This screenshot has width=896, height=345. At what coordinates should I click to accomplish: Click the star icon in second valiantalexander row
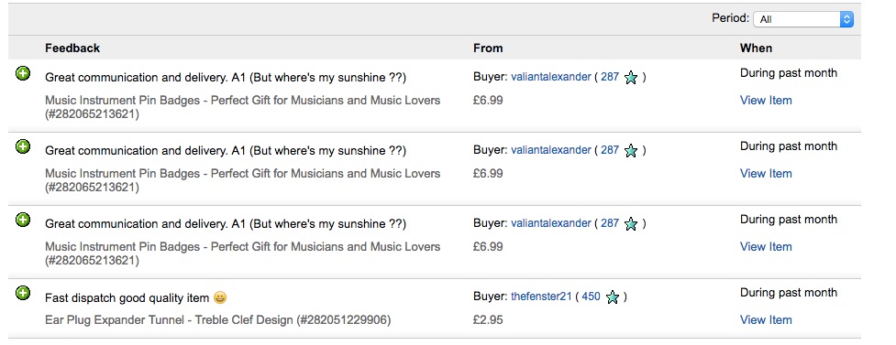(x=631, y=151)
